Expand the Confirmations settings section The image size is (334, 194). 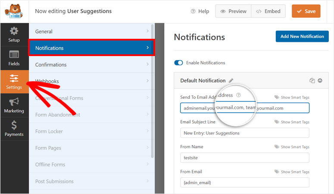tap(91, 65)
